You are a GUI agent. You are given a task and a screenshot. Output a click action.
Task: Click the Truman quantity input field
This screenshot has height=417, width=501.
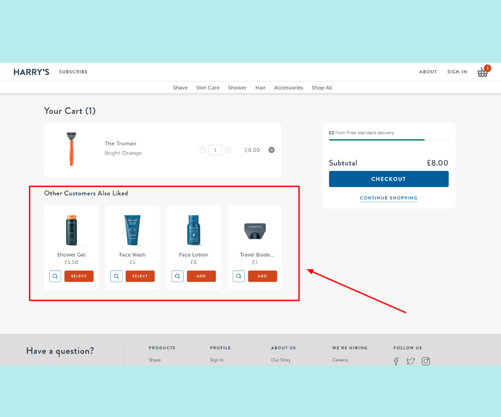tap(215, 150)
